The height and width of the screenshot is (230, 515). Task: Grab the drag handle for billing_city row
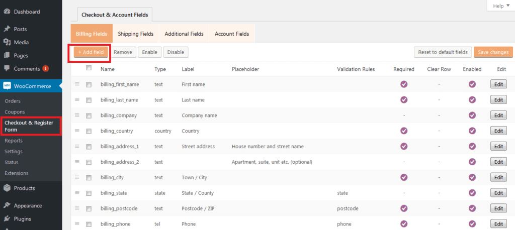(x=77, y=177)
